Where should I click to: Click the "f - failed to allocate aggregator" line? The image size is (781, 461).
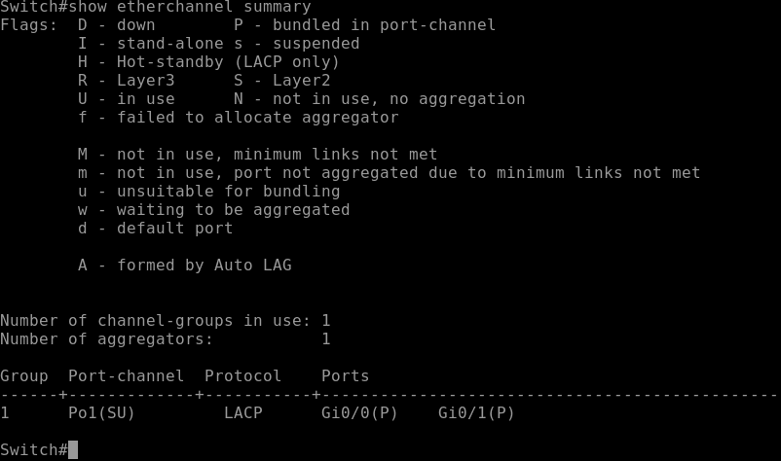point(238,117)
